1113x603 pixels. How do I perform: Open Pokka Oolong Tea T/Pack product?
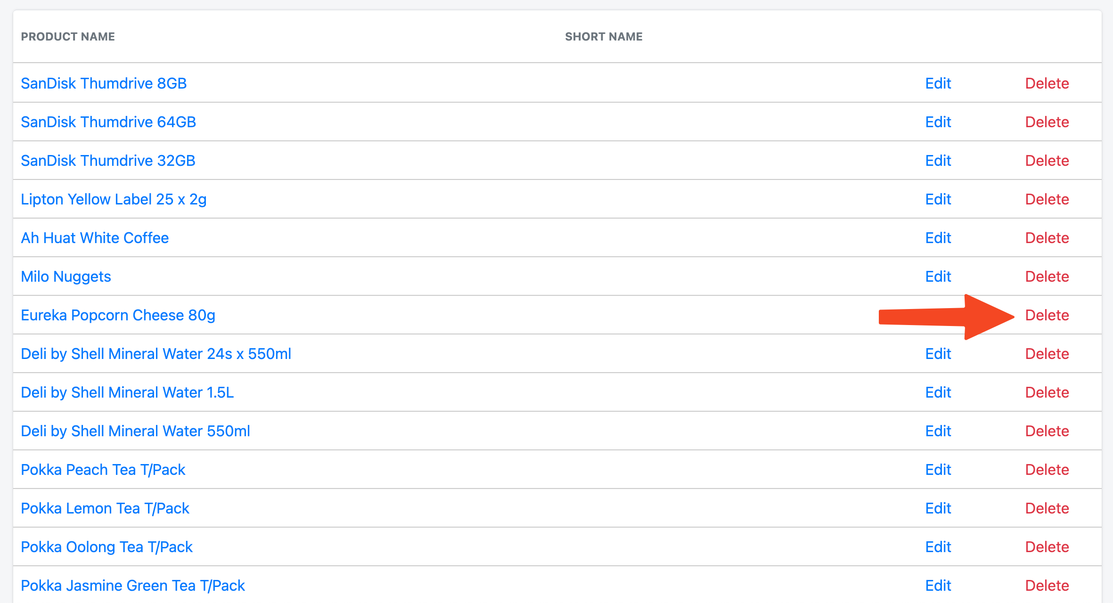(x=107, y=547)
